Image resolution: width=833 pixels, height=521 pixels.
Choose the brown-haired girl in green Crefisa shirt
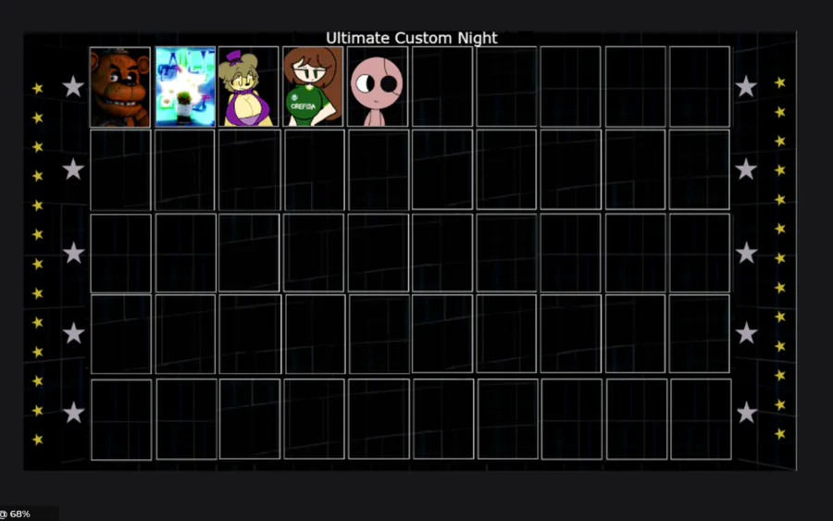[314, 87]
